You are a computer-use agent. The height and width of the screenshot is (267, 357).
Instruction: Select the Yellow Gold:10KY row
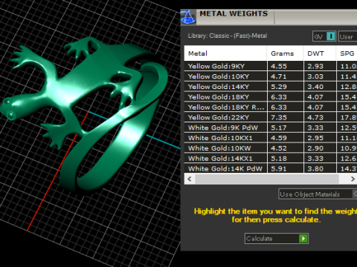pyautogui.click(x=271, y=76)
